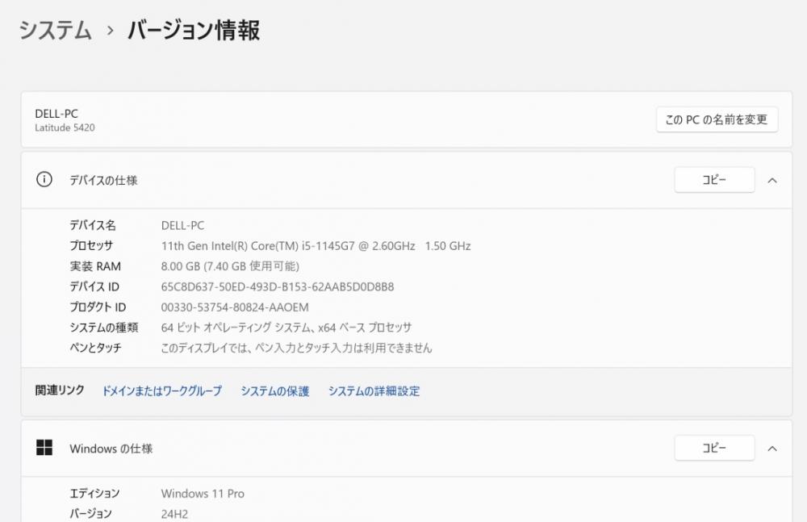Viewport: 807px width, 522px height.
Task: Select RAM value 8.00 GB text
Action: 230,266
